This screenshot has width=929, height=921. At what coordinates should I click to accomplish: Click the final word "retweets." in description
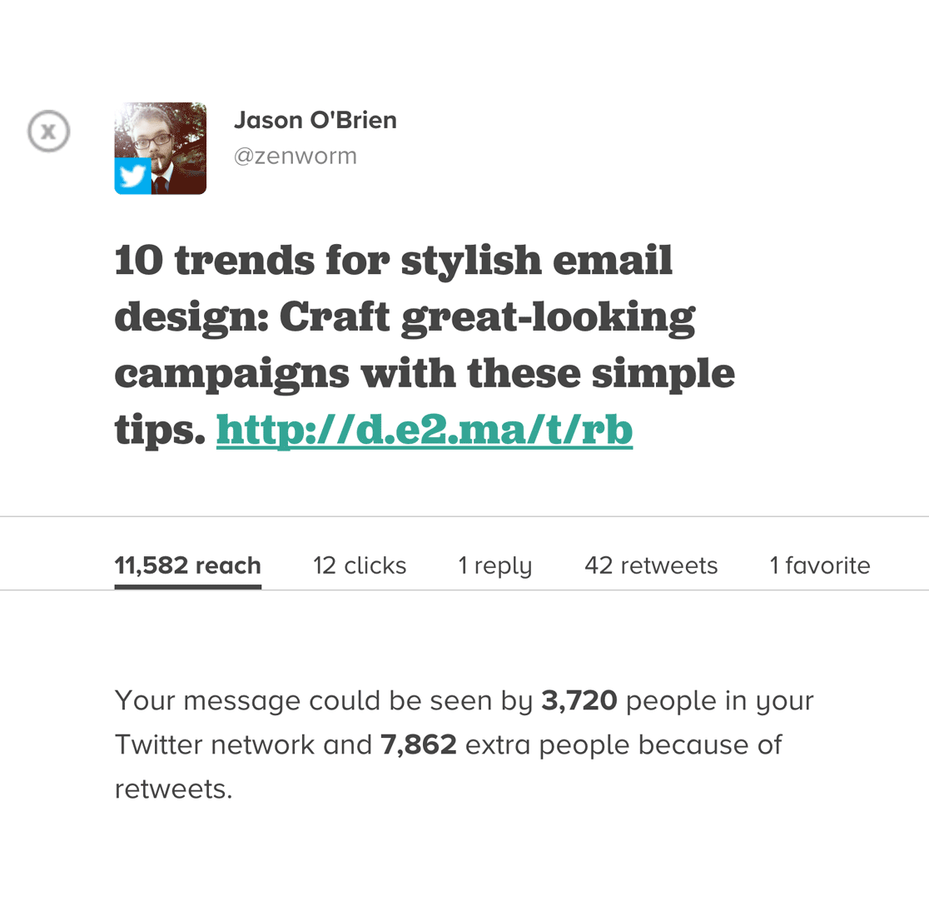pos(173,789)
